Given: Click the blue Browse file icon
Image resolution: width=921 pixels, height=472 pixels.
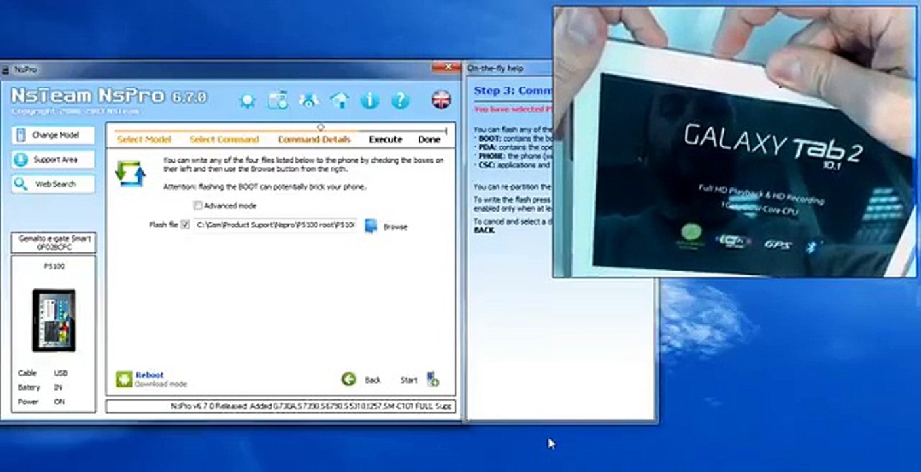Looking at the screenshot, I should coord(371,226).
